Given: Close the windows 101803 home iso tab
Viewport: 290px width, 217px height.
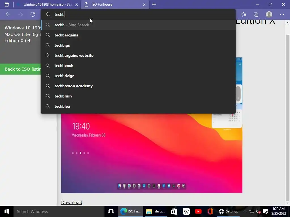Looking at the screenshot, I should pos(76,5).
